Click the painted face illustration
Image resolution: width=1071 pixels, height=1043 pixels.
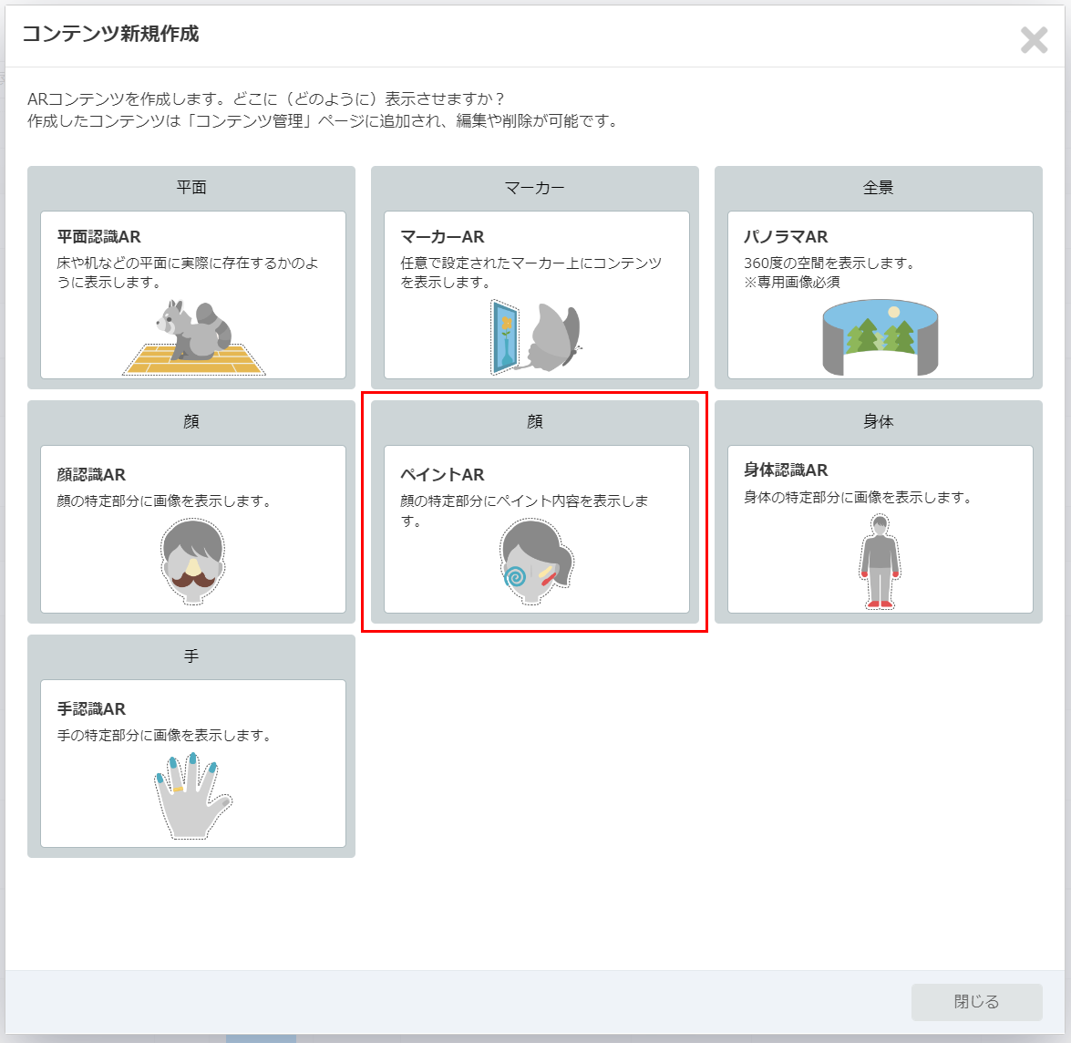click(x=536, y=562)
